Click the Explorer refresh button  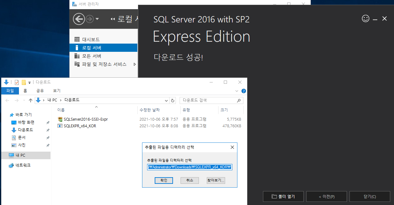pyautogui.click(x=173, y=100)
